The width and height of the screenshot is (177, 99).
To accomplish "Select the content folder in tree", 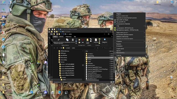I will [64, 78].
